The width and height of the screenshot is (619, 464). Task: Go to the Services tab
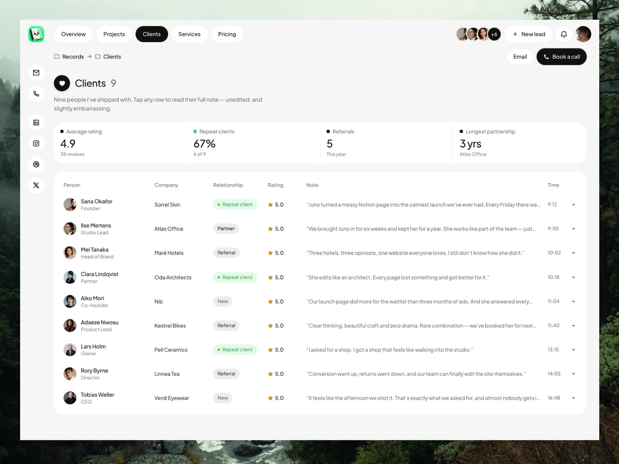(189, 34)
